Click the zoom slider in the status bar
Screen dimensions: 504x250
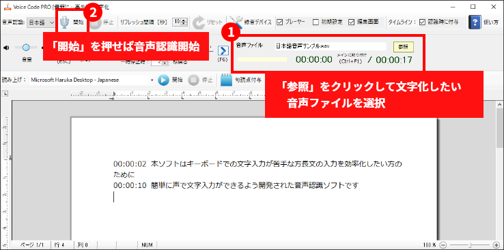click(470, 245)
